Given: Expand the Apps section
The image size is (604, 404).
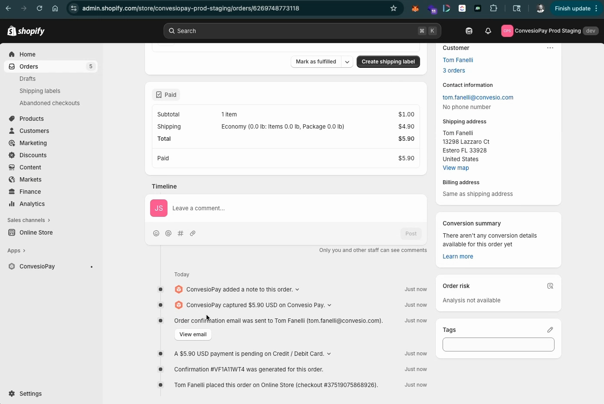Looking at the screenshot, I should pos(16,251).
